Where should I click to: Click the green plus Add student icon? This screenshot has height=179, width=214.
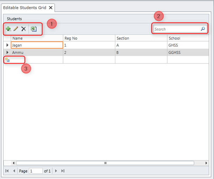coord(8,29)
